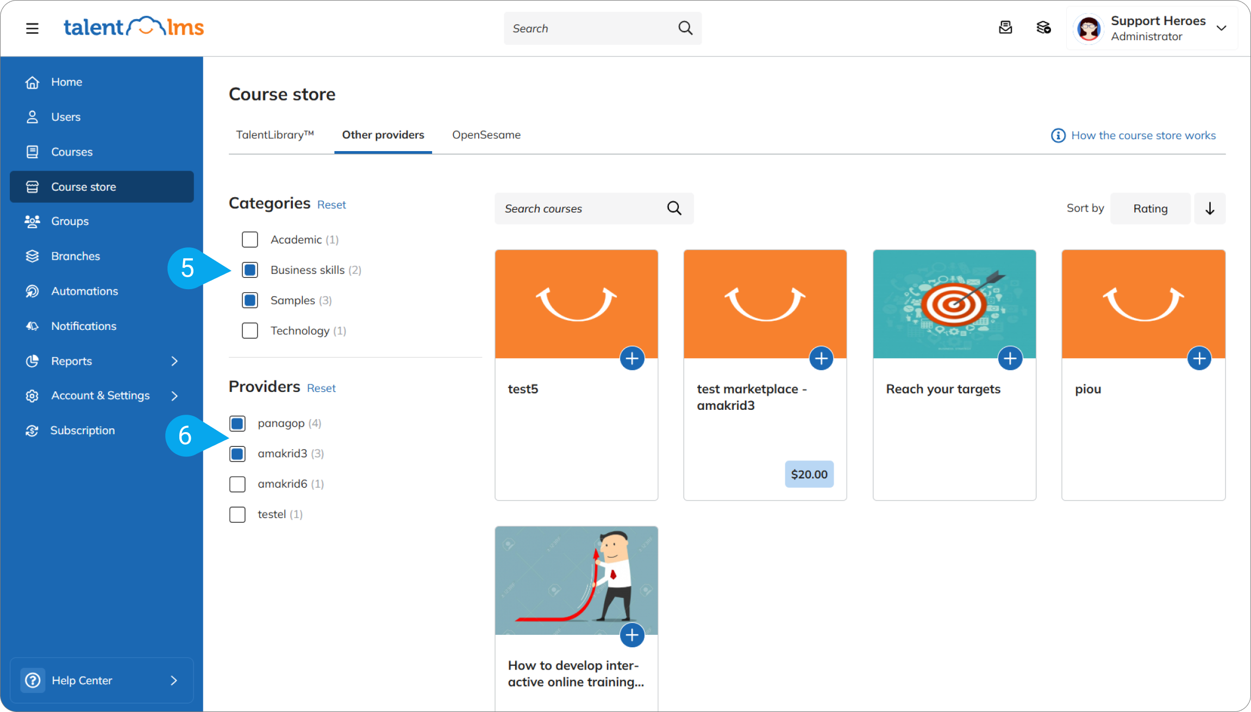1251x712 pixels.
Task: Click the Users person icon
Action: point(32,117)
